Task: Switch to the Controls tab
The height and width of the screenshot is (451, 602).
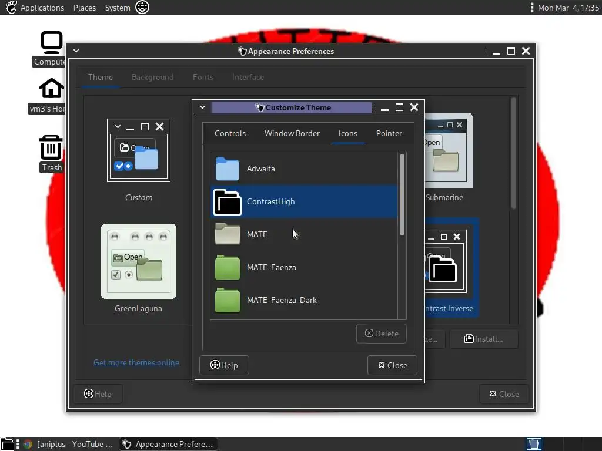Action: pos(230,133)
